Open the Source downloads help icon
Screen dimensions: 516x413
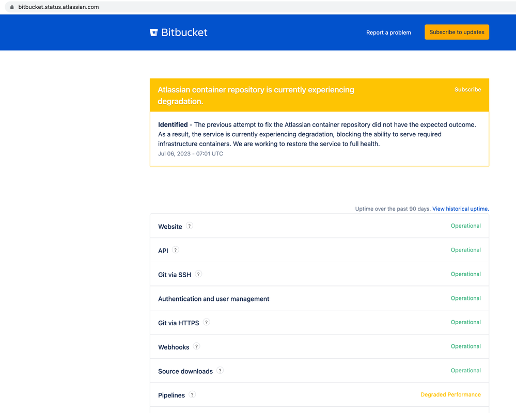pyautogui.click(x=220, y=371)
